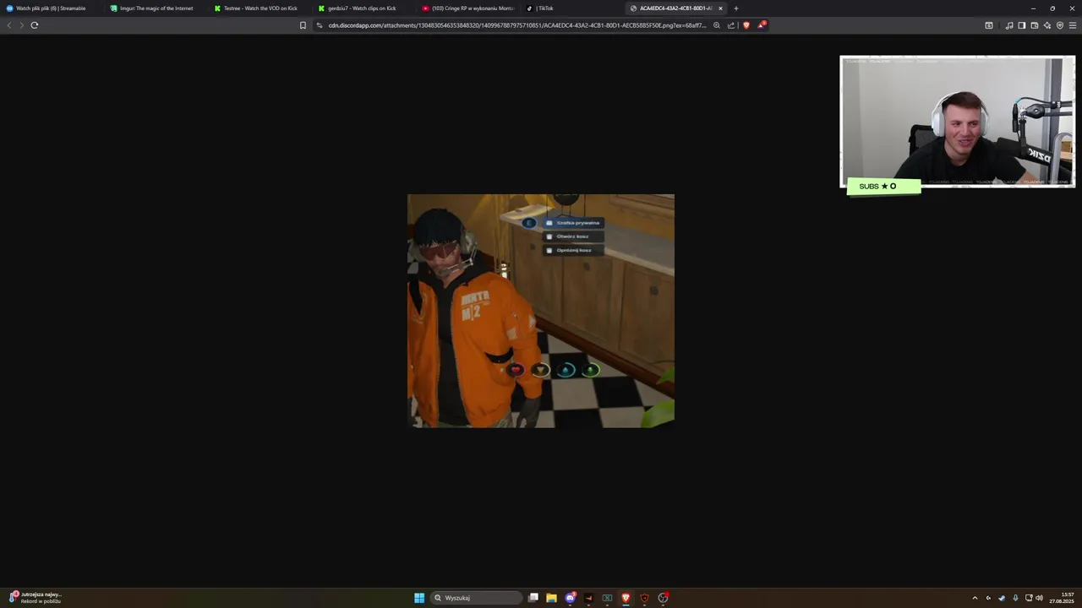Open the zoom magnifier icon in the address bar
The height and width of the screenshot is (608, 1082).
[717, 25]
